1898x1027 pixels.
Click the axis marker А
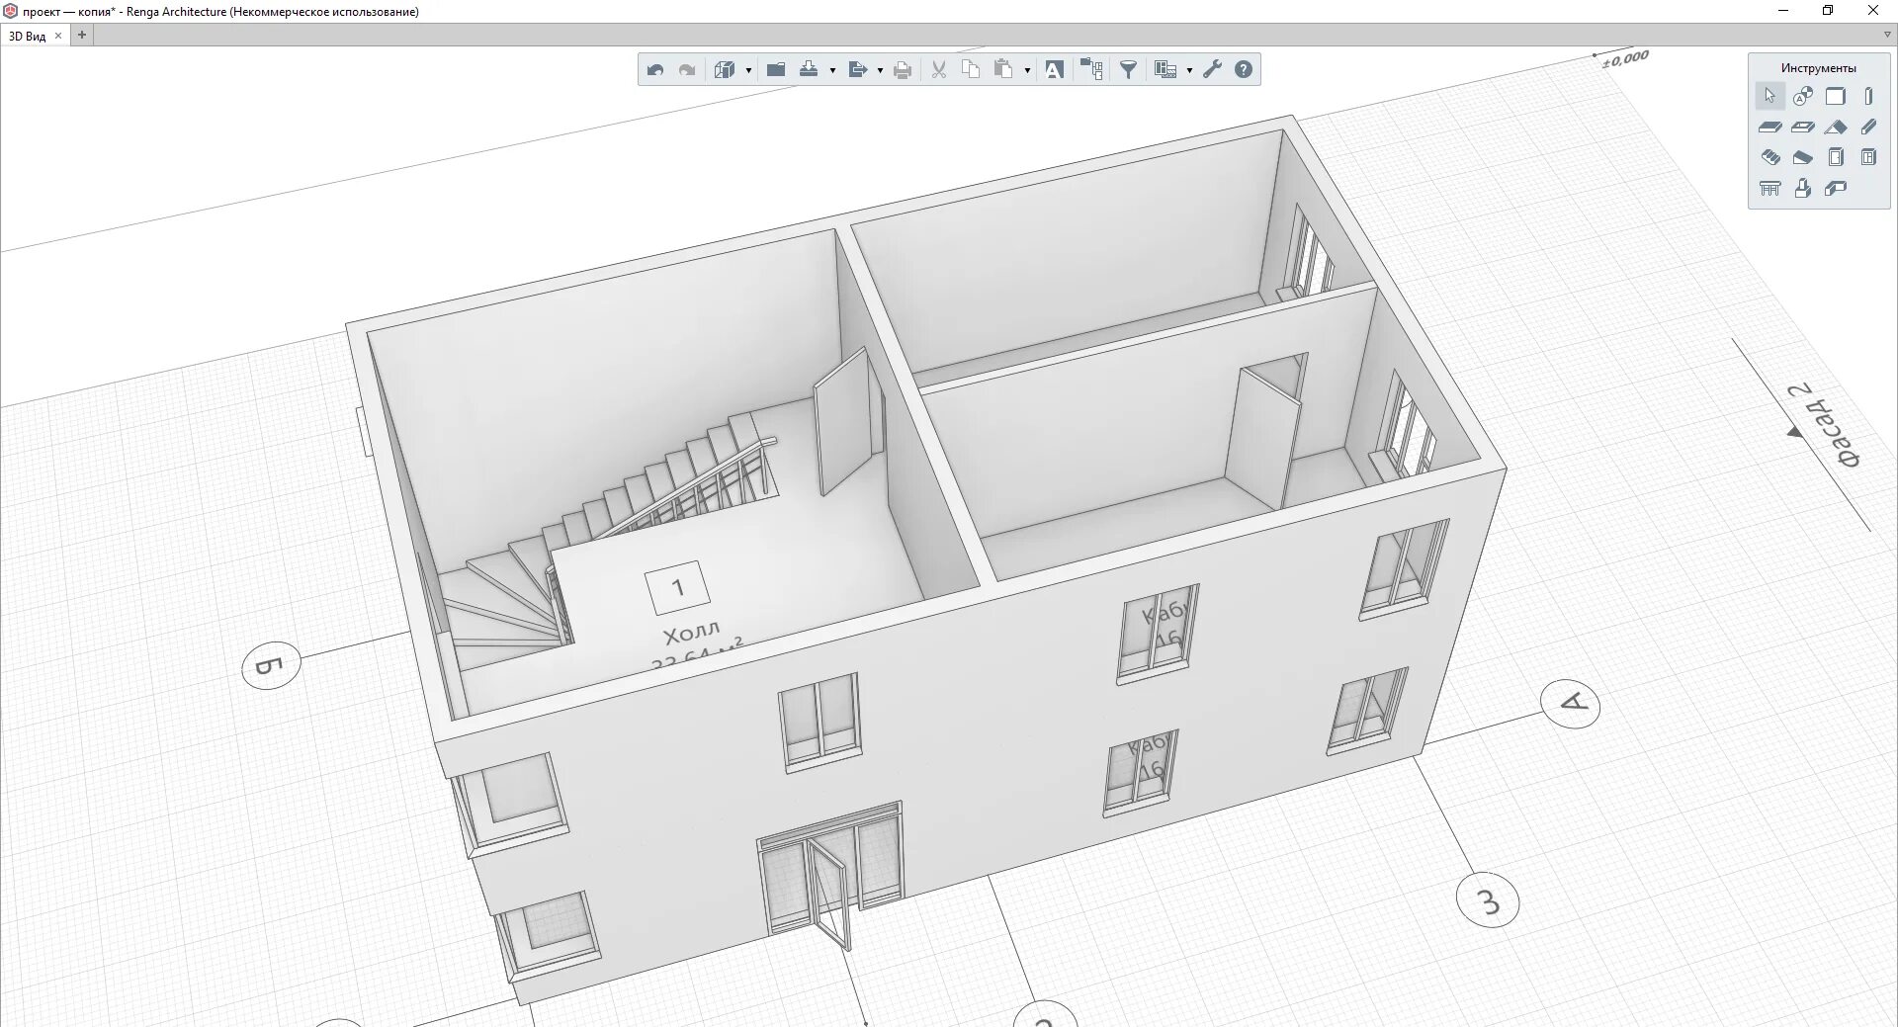click(x=1571, y=704)
